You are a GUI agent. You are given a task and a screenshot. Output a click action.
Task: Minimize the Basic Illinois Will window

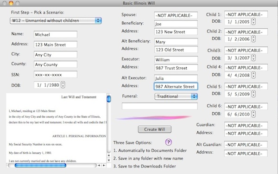[x=11, y=3]
